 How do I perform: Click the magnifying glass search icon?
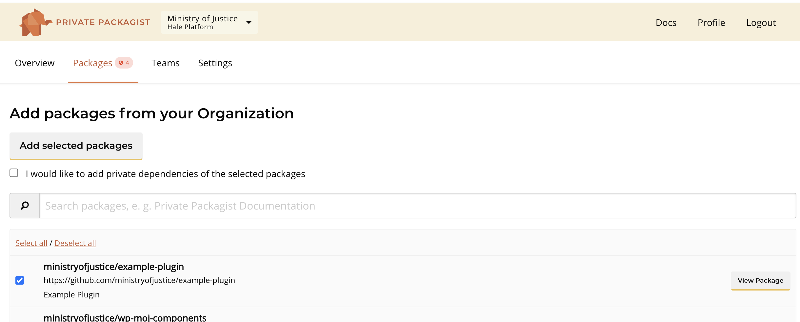point(25,206)
